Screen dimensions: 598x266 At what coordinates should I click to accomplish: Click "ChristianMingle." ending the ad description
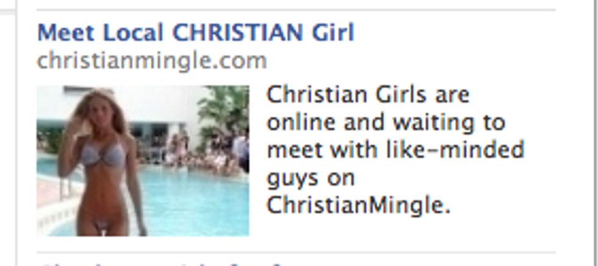(x=359, y=206)
